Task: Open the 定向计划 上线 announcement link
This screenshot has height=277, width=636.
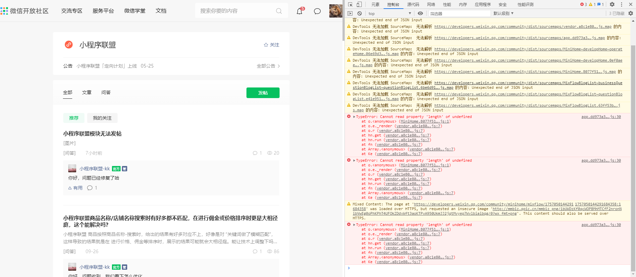Action: [107, 66]
